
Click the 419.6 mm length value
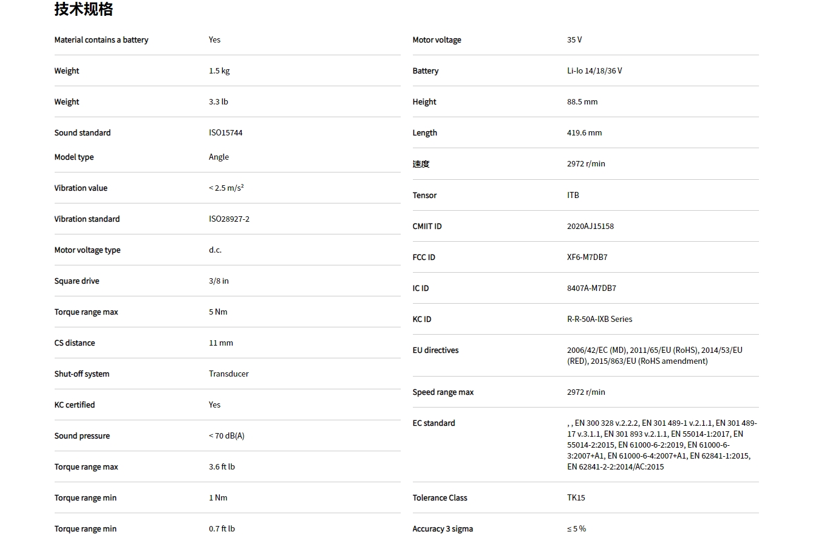point(584,133)
